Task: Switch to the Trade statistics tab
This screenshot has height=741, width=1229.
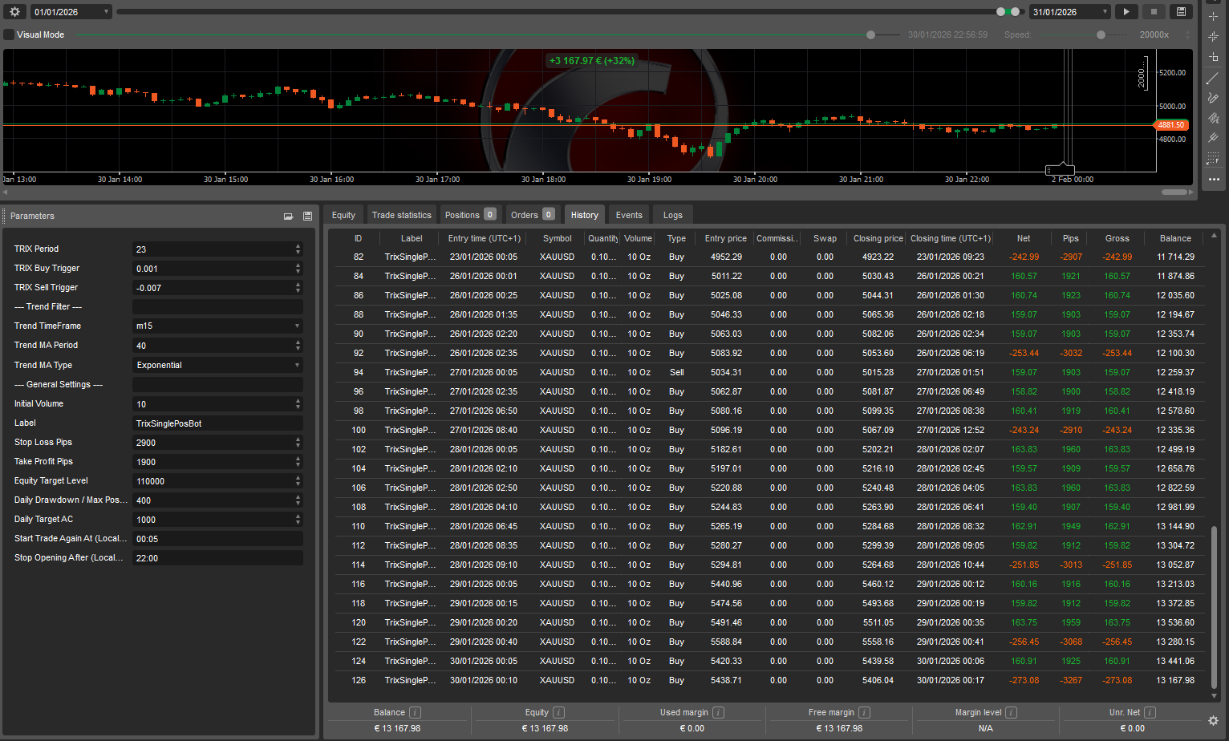Action: click(401, 215)
